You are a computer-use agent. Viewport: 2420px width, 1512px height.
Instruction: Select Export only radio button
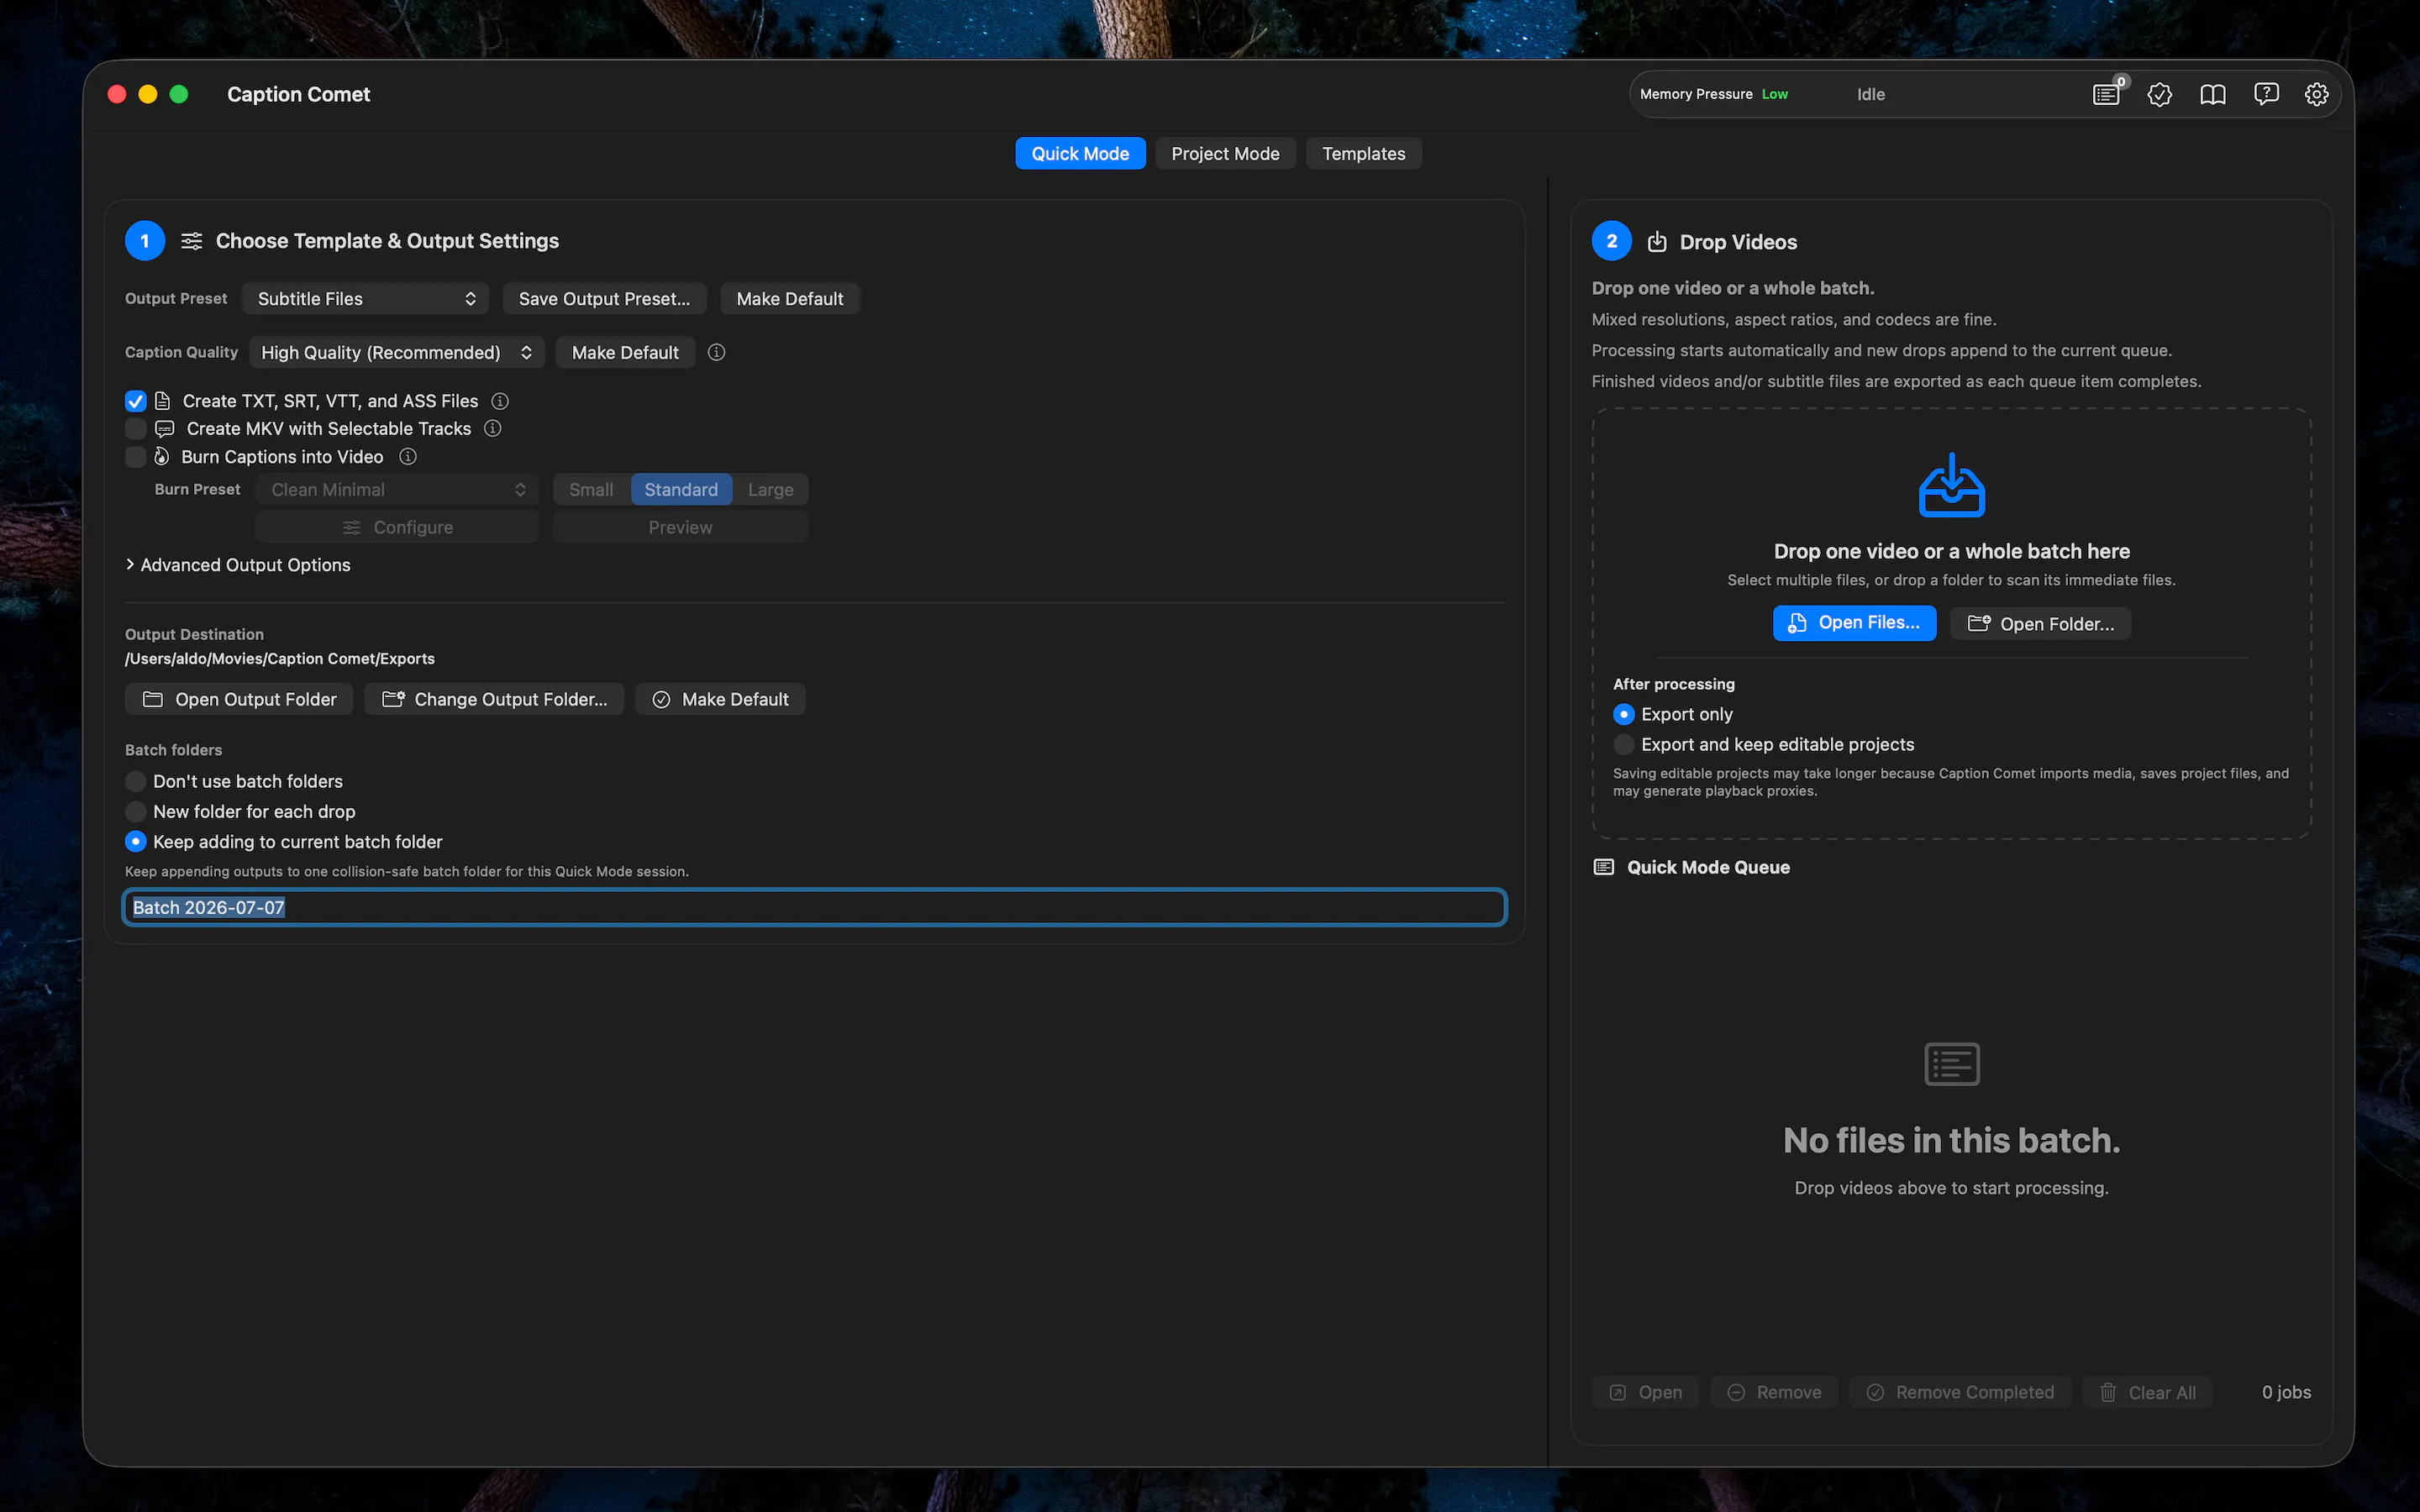(1623, 714)
